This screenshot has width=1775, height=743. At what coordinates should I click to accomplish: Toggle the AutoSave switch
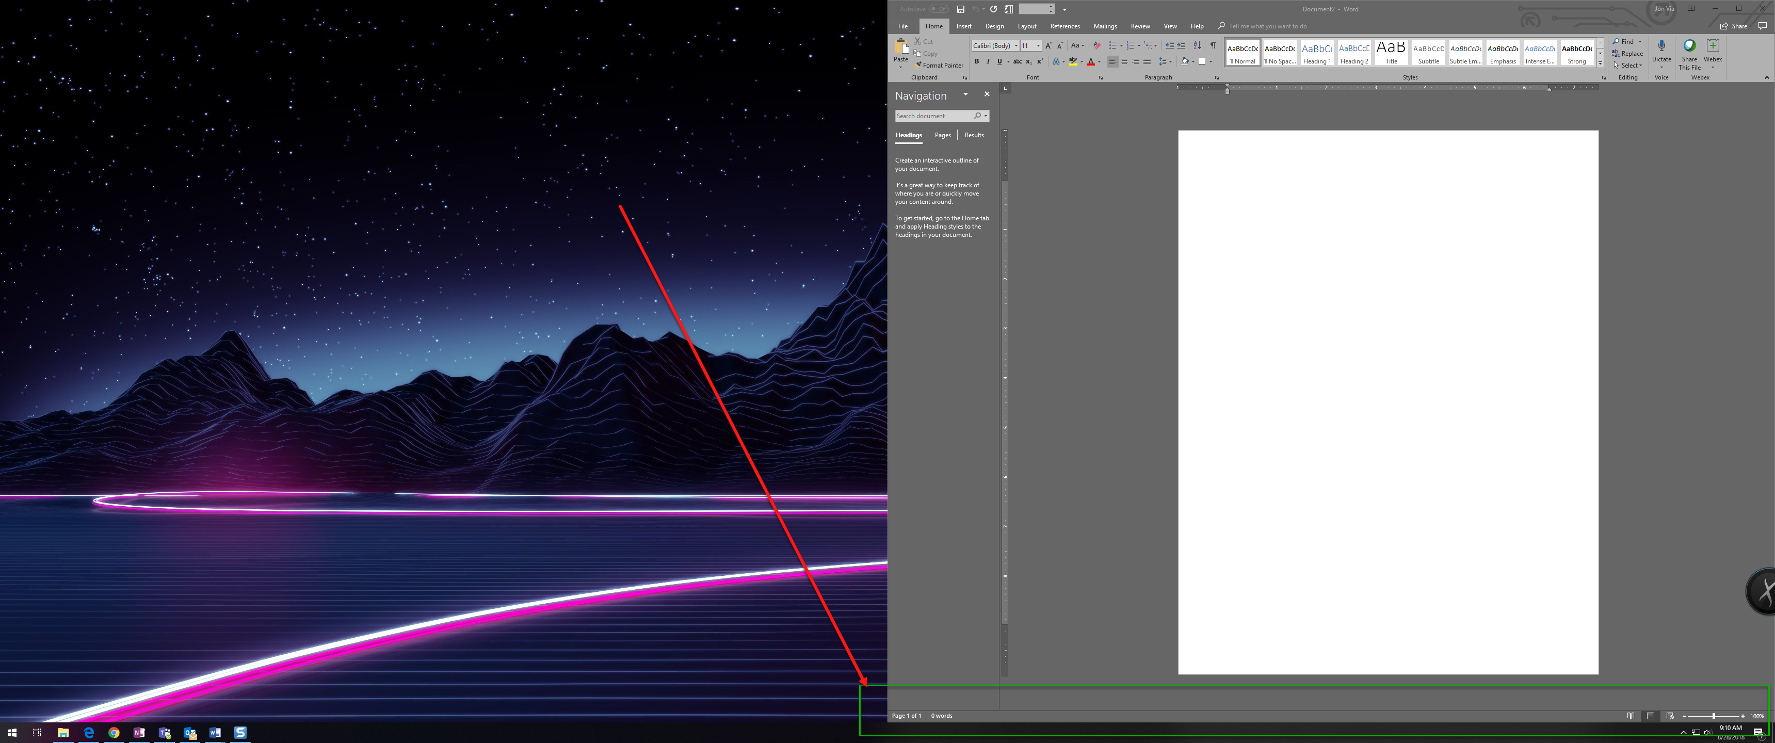click(939, 9)
